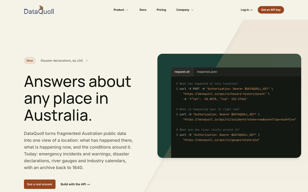This screenshot has width=308, height=192.
Task: Click comment "What has happened at this location?"
Action: click(x=207, y=84)
